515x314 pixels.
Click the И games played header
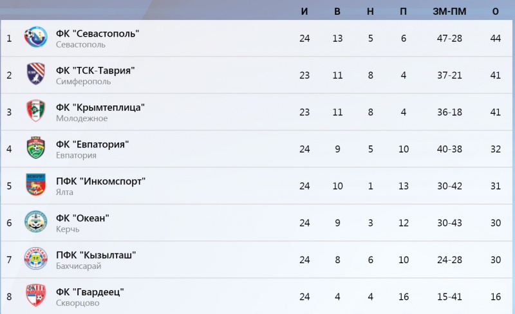[304, 11]
